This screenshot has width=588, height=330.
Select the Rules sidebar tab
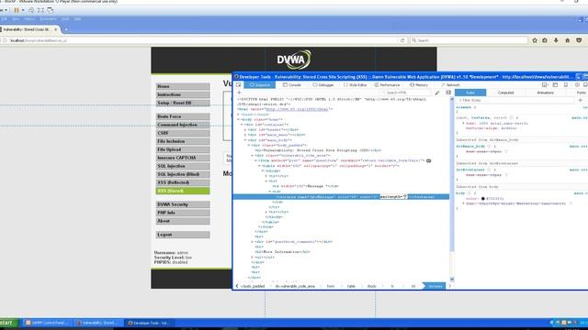[x=470, y=93]
